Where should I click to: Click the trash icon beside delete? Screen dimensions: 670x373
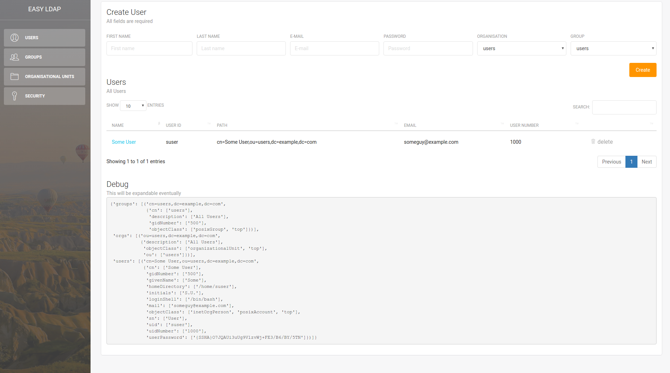[x=593, y=141]
